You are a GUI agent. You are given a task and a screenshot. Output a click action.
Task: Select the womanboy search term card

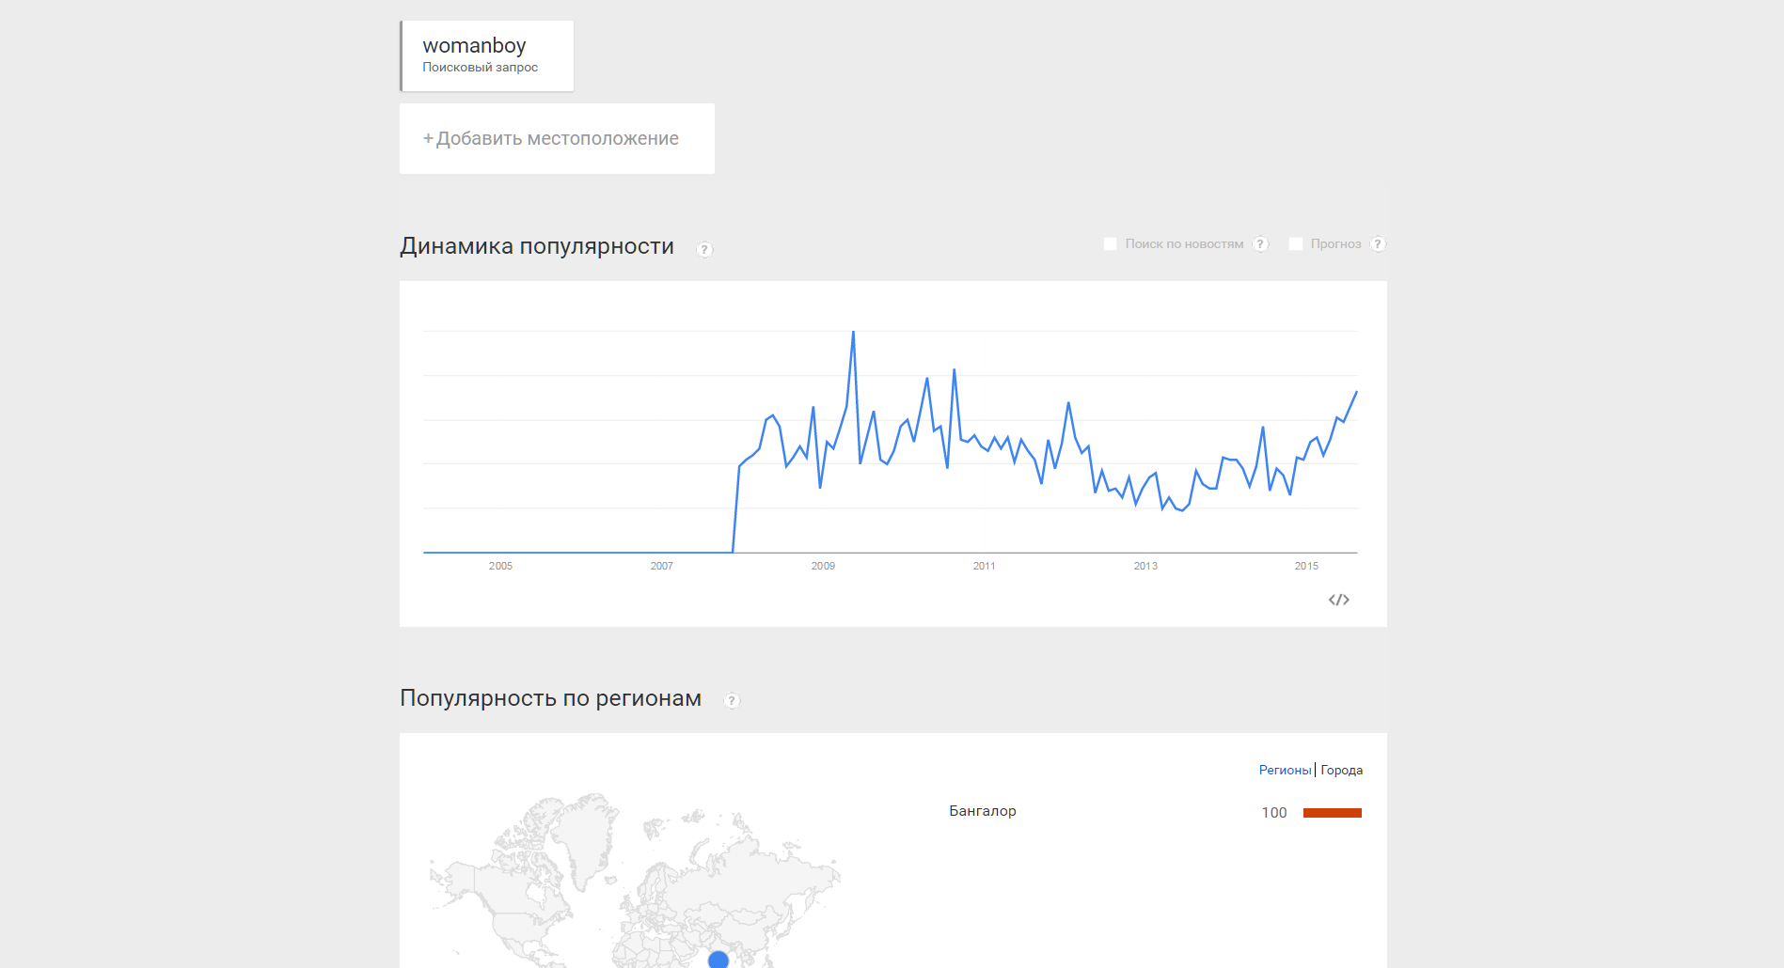coord(487,55)
